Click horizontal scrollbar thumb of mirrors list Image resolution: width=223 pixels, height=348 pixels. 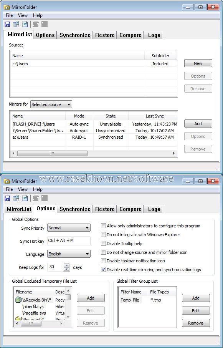tap(52, 153)
